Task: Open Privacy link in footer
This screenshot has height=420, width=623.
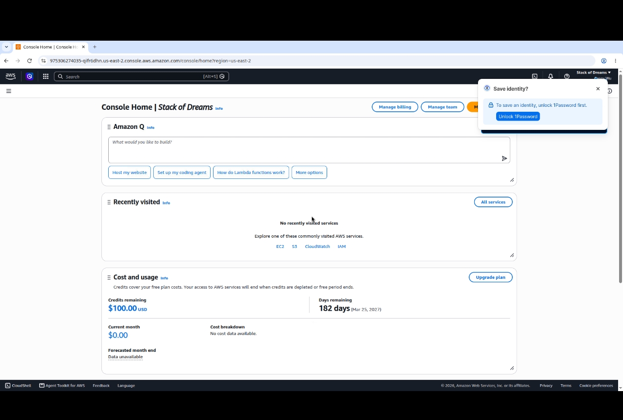Action: 546,386
